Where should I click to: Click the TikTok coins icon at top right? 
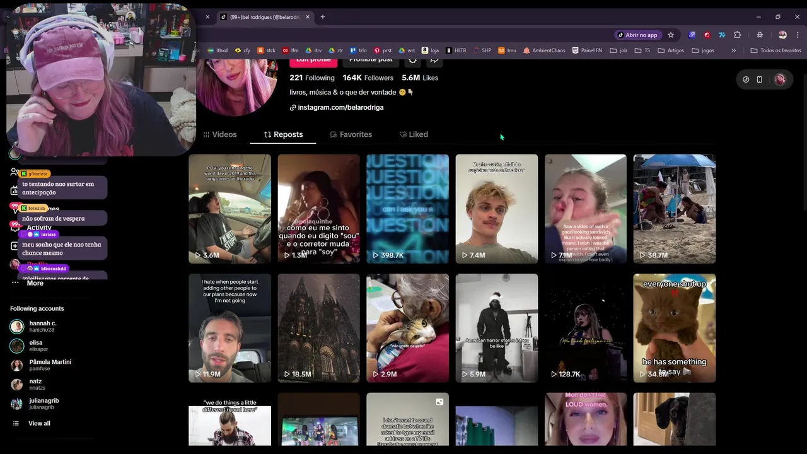746,79
